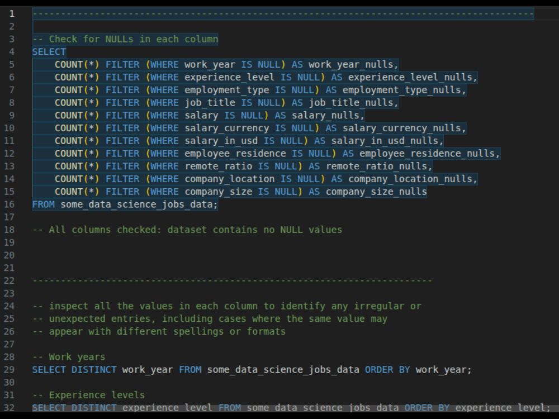Viewport: 559px width, 419px height.
Task: Click the dashed separator comment on line 22
Action: [232, 280]
